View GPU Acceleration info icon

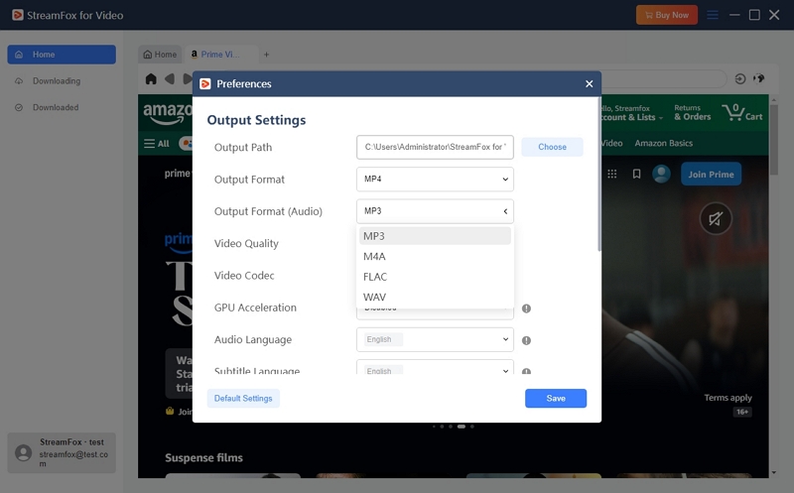527,308
